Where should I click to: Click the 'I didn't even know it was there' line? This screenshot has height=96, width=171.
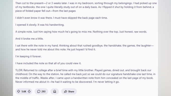[61, 18]
